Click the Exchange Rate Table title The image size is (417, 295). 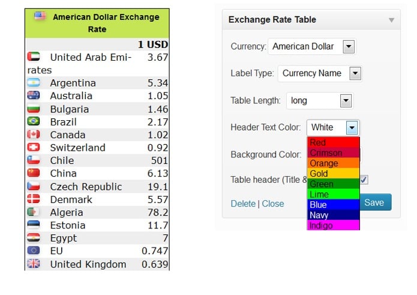[272, 20]
